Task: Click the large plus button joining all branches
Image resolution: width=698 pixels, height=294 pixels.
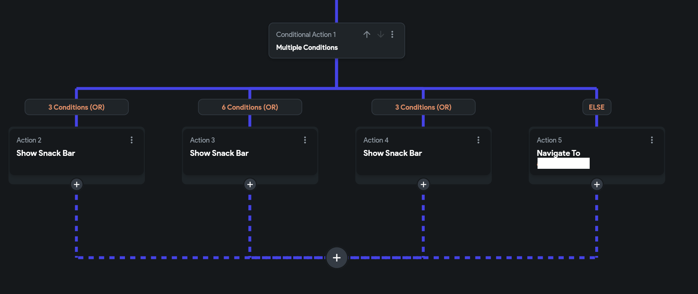Action: (x=336, y=257)
